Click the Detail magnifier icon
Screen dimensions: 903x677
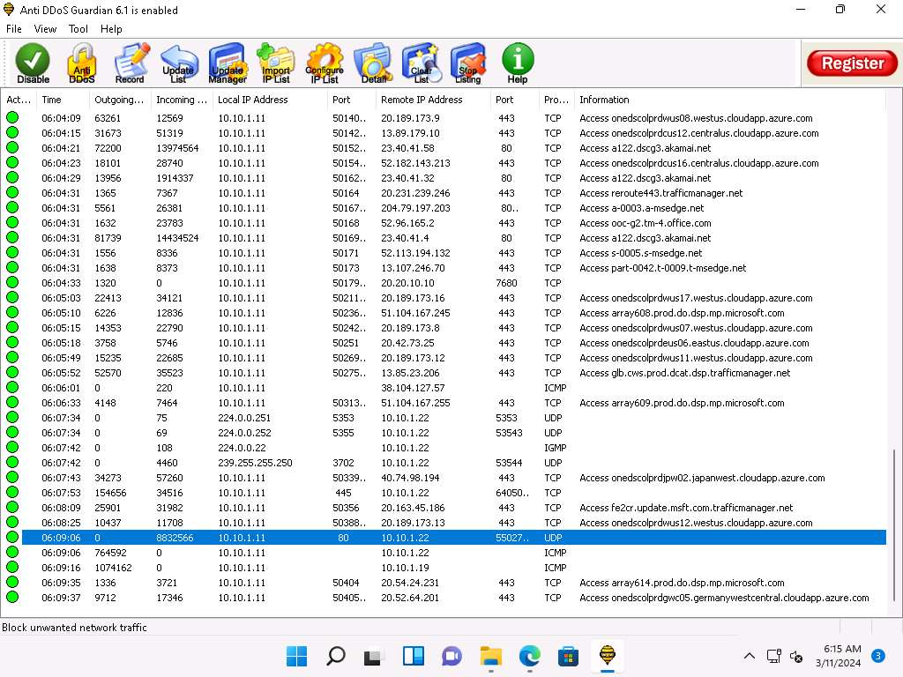(x=373, y=63)
